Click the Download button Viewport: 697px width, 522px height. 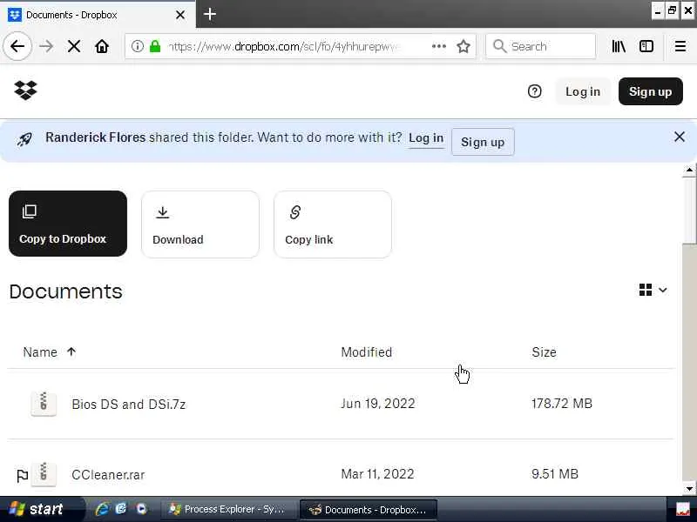click(x=200, y=224)
